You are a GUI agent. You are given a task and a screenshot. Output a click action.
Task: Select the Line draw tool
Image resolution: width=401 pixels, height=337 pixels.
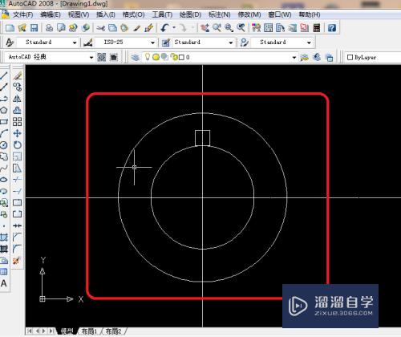(x=4, y=75)
